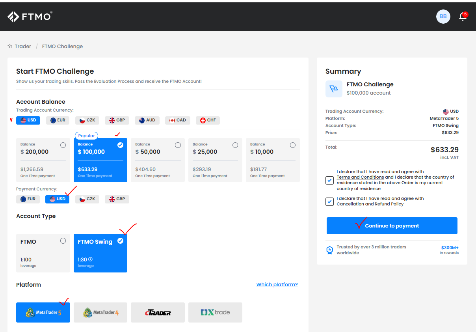The height and width of the screenshot is (332, 476).
Task: Choose the cTrader platform
Action: [158, 313]
